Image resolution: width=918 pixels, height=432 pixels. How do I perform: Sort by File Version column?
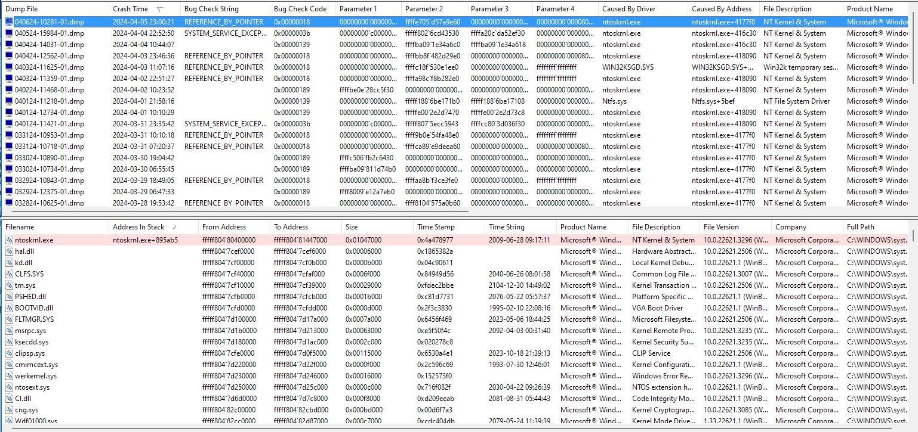[x=735, y=227]
